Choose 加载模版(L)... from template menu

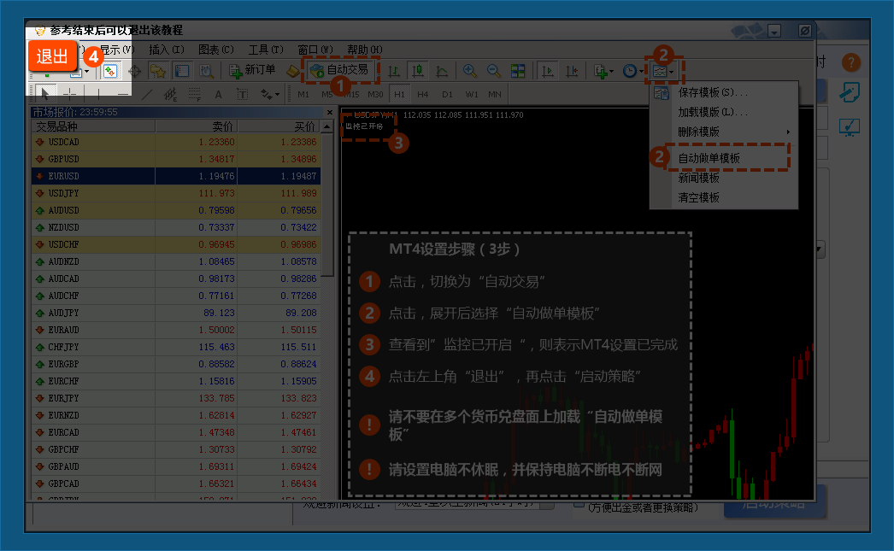pos(724,112)
